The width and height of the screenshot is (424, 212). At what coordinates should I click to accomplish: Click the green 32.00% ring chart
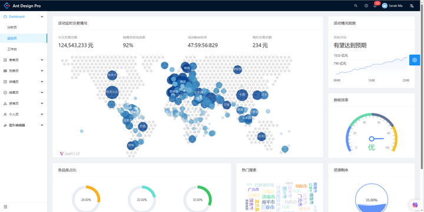point(197,199)
